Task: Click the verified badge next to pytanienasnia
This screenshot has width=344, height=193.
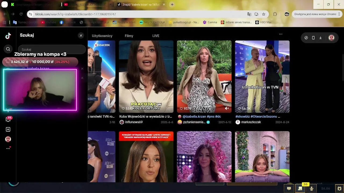Action: tap(208, 122)
